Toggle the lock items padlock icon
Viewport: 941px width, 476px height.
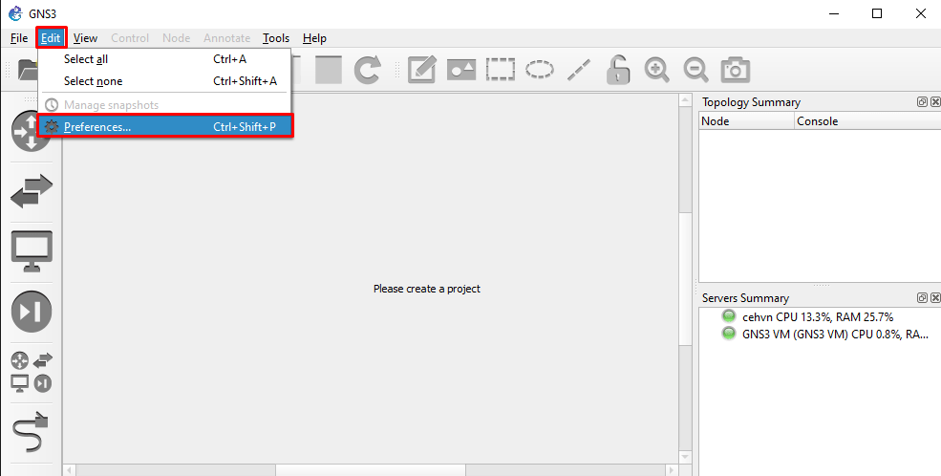click(x=617, y=70)
